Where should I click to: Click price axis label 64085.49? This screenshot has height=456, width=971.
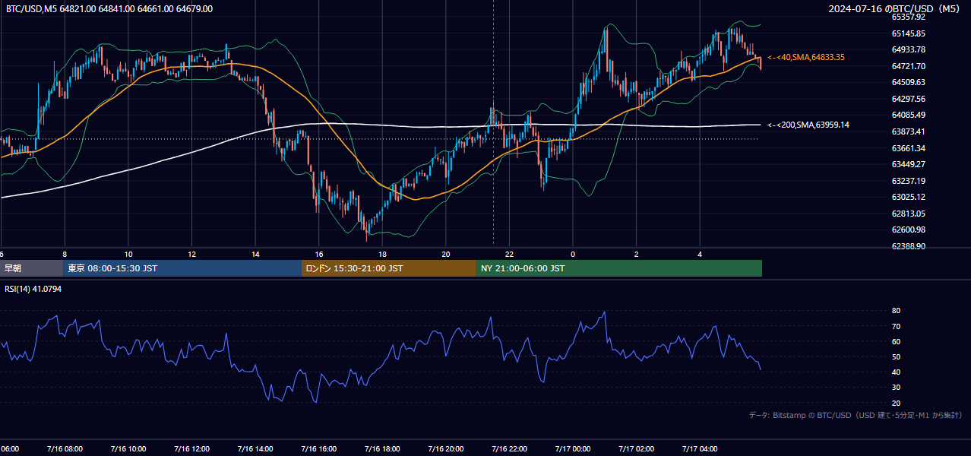[x=909, y=115]
